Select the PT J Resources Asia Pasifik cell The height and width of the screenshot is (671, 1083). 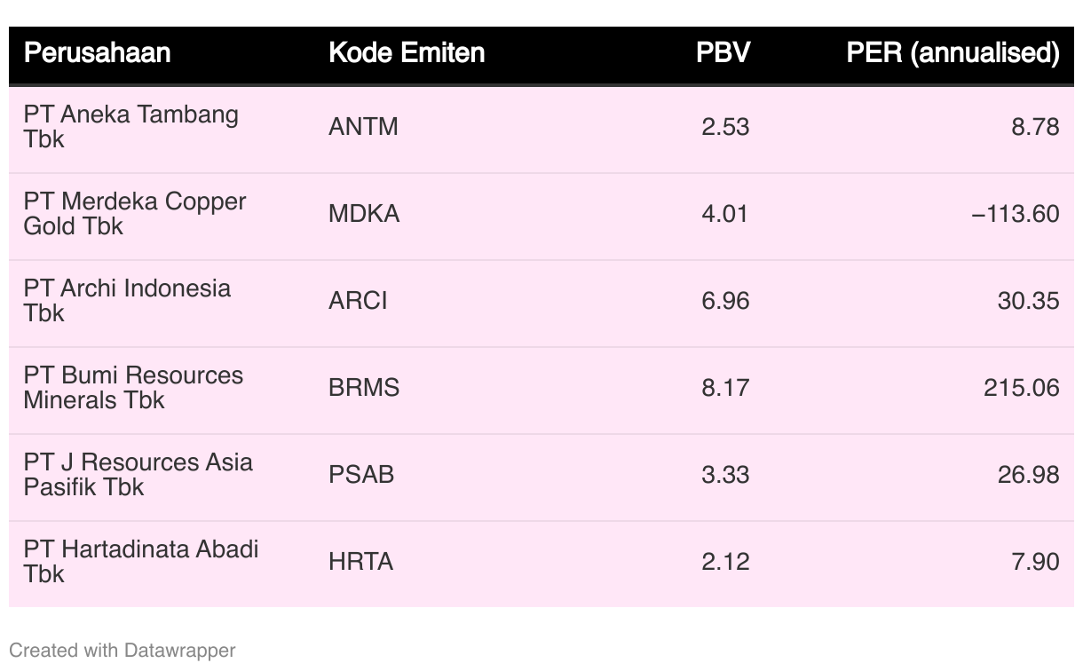(x=138, y=475)
